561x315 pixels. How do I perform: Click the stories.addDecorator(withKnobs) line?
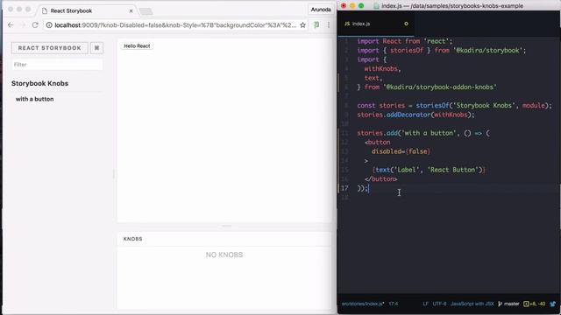pos(415,115)
